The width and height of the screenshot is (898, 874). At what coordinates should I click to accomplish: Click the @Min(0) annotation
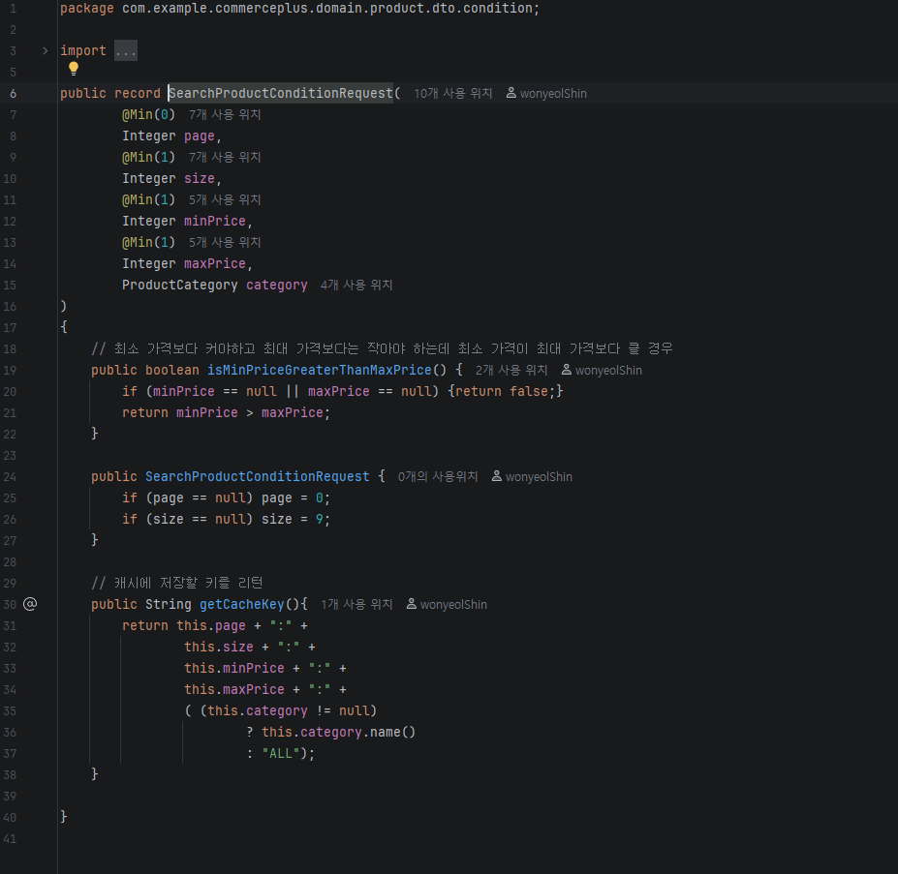coord(148,114)
